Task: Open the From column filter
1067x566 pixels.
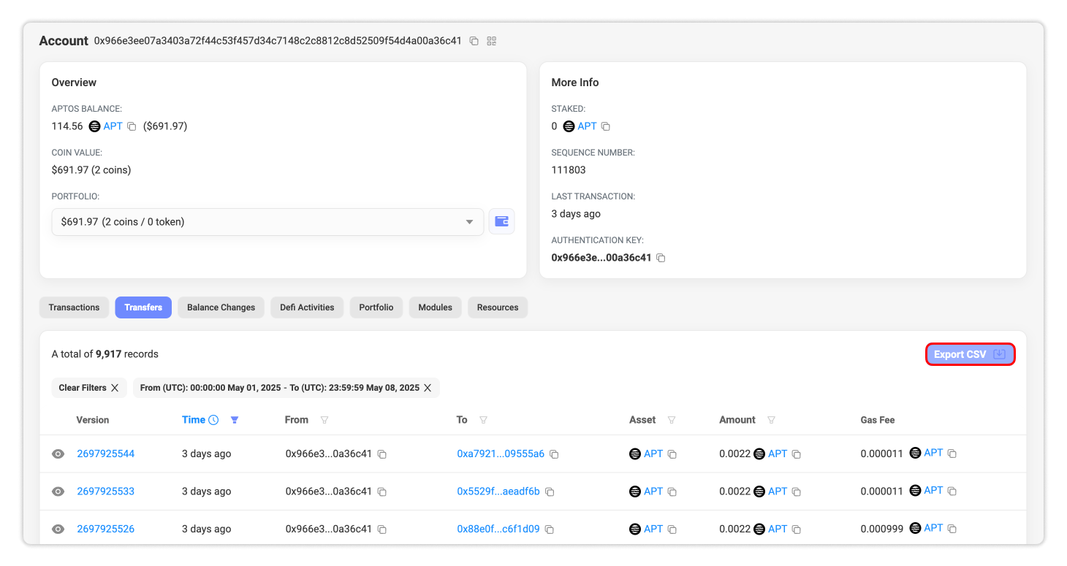Action: (x=324, y=420)
